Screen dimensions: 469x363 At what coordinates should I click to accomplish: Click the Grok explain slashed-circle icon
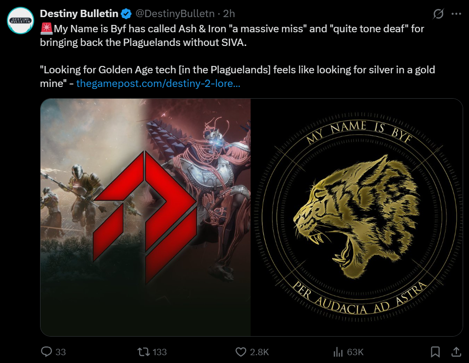point(438,14)
